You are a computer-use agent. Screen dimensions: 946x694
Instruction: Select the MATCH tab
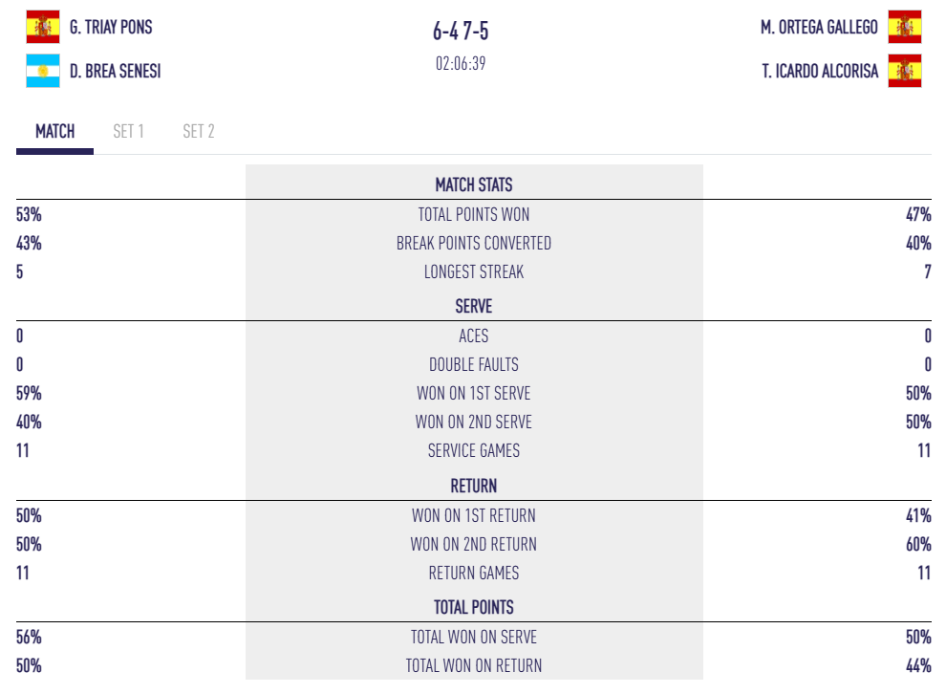[54, 131]
